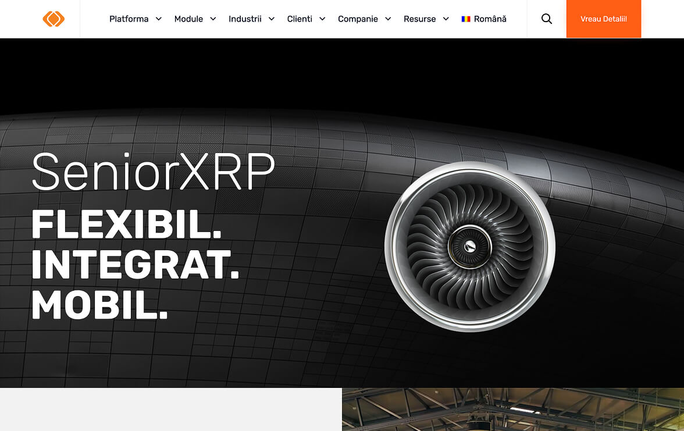Expand the Resurse chevron arrow
This screenshot has width=684, height=431.
(x=446, y=19)
